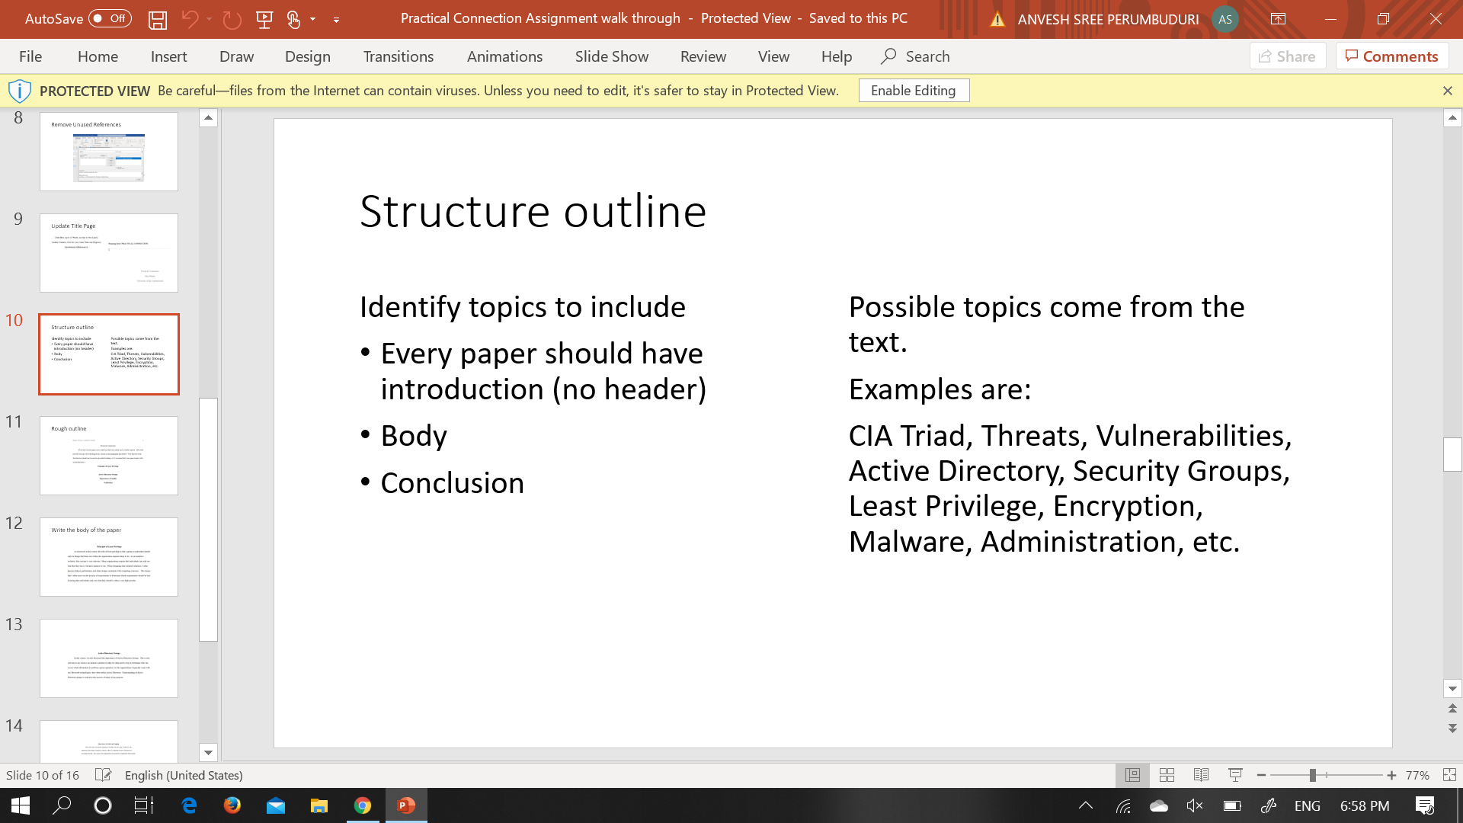Toggle the AutoSave switch
This screenshot has height=823, width=1463.
110,18
